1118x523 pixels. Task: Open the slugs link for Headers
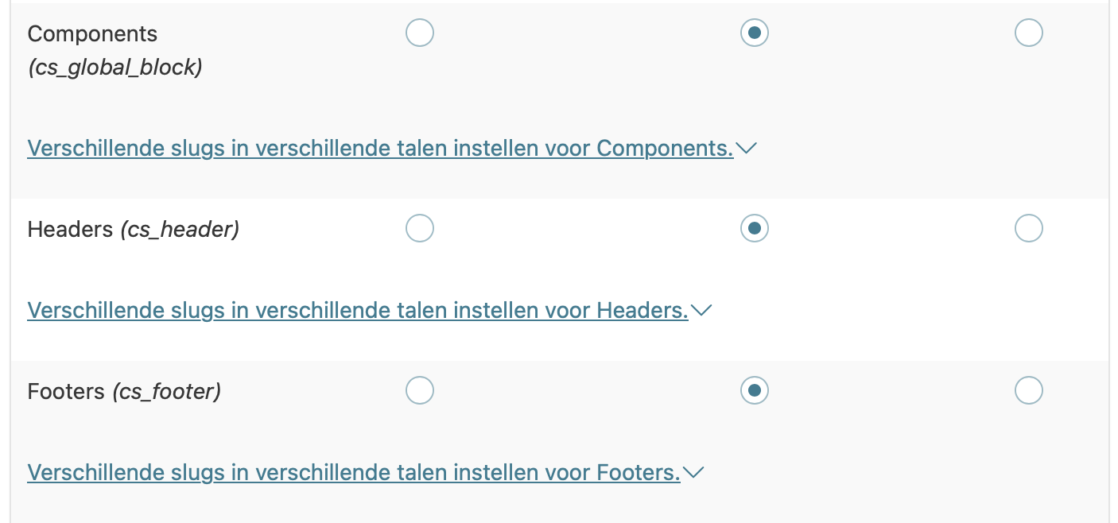tap(357, 311)
